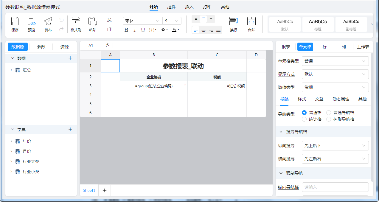Click the Paste (粘贴) icon

(93, 22)
